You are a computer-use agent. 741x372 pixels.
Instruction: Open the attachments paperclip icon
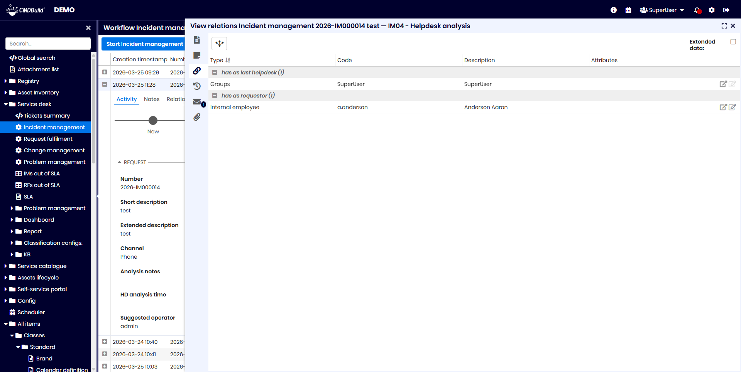point(197,117)
